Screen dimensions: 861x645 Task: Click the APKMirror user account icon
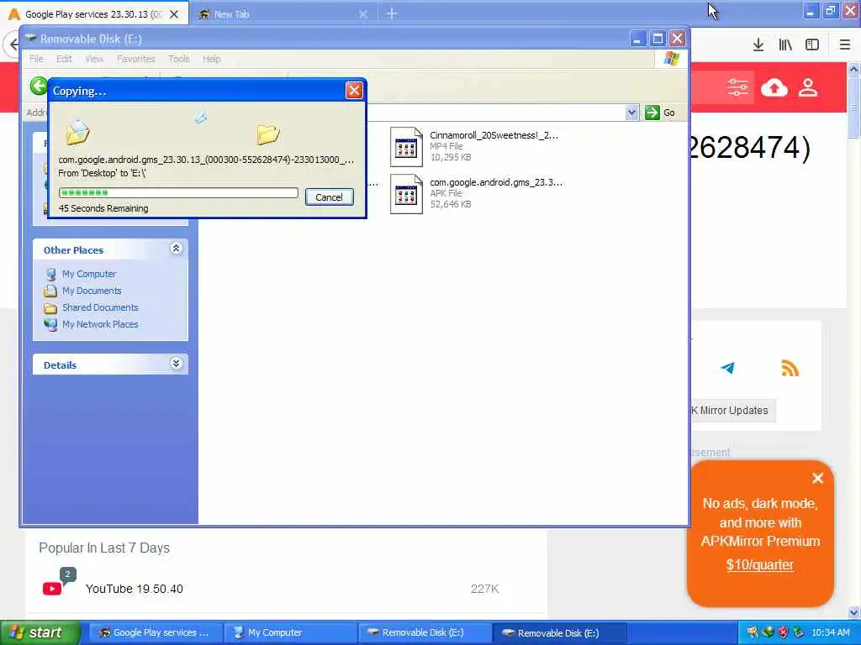coord(808,87)
